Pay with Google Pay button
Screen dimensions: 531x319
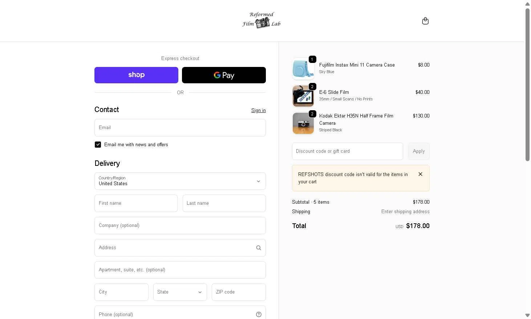(x=224, y=75)
